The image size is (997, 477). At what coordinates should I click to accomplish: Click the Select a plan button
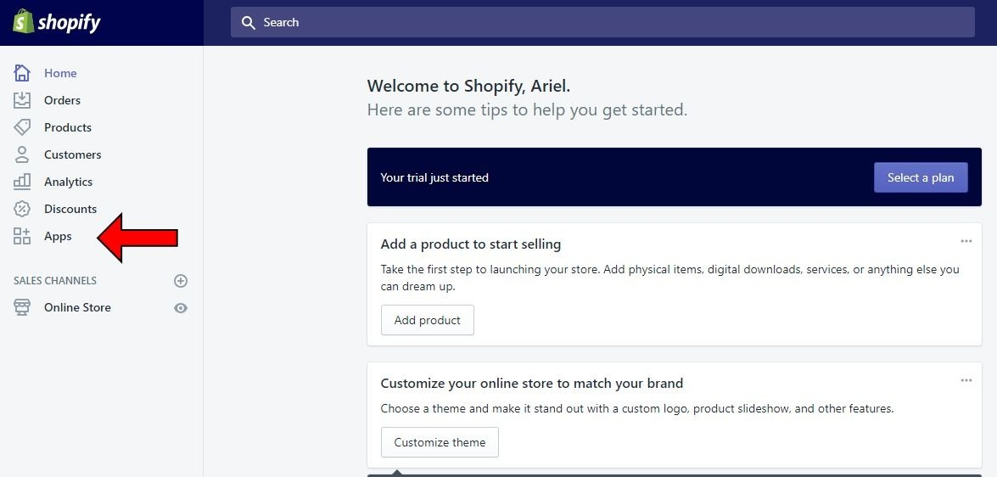pyautogui.click(x=921, y=177)
